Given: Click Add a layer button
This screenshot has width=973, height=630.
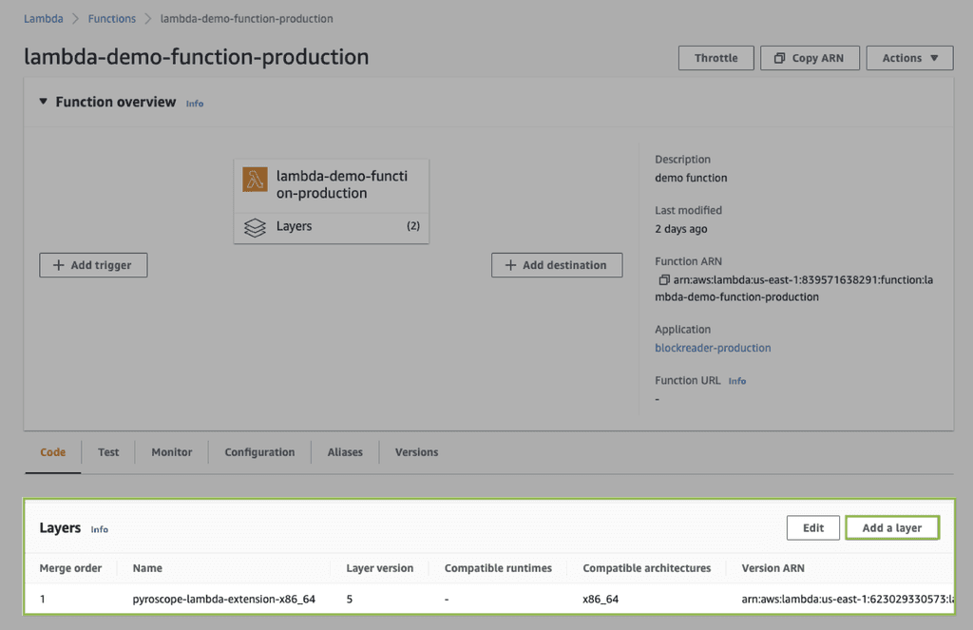Looking at the screenshot, I should pos(891,528).
